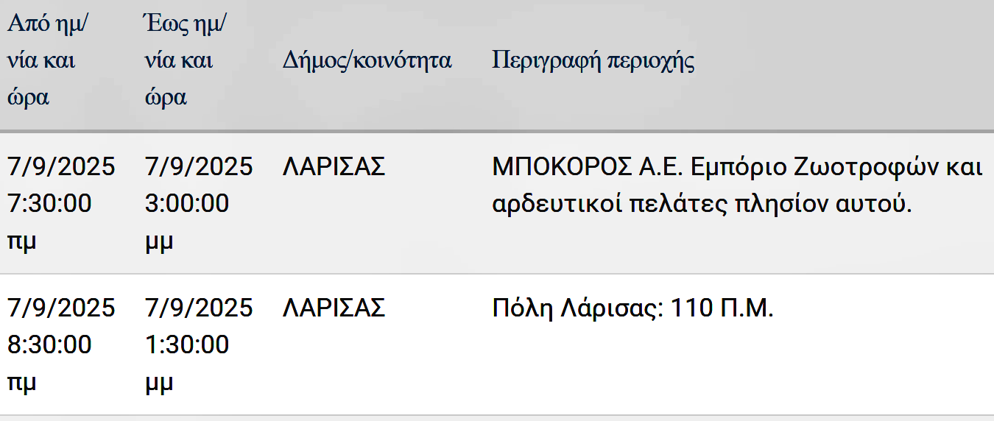Select the 8:30:00 start time text
994x421 pixels.
pos(49,344)
